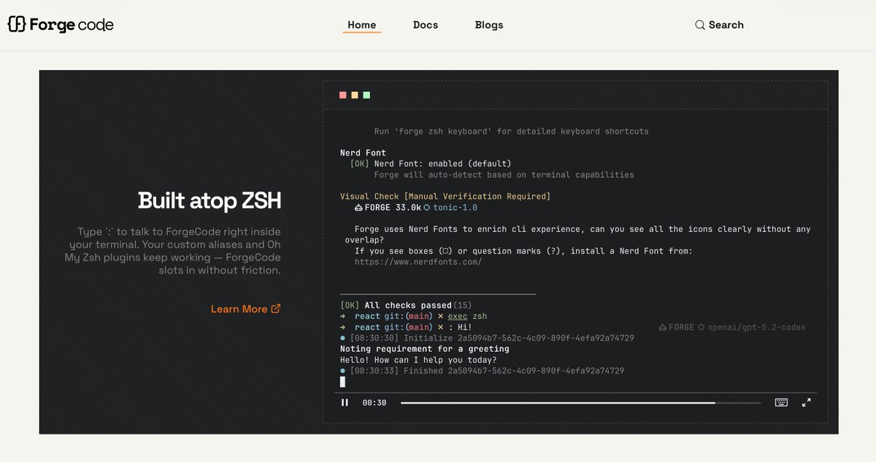This screenshot has height=462, width=876.
Task: Click the https://www.nerdfonts.com/ URL text
Action: 418,262
